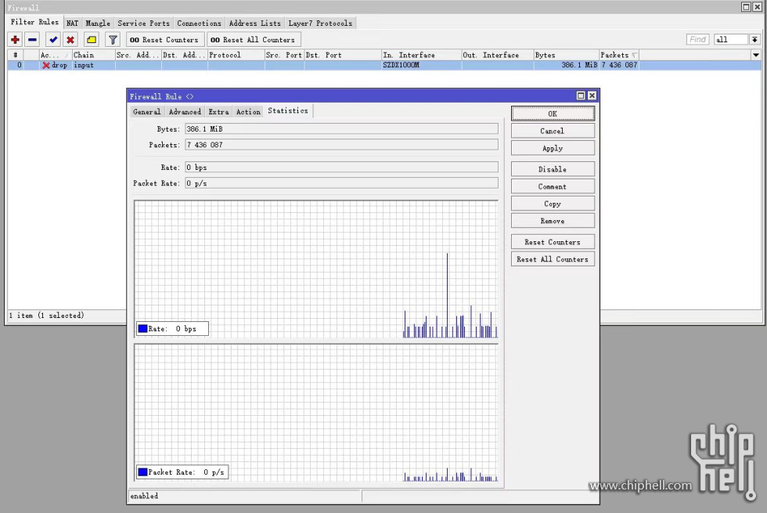The height and width of the screenshot is (513, 767).
Task: Enable rule with the blue checkmark icon
Action: tap(53, 40)
